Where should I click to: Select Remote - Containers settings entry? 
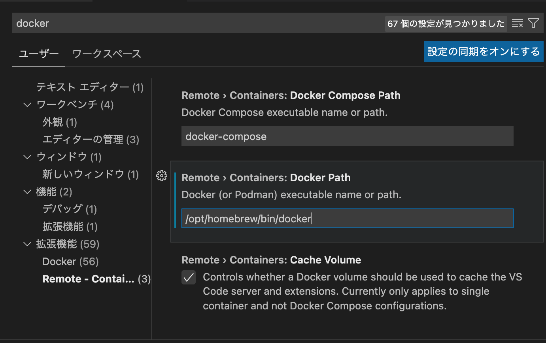tap(96, 279)
